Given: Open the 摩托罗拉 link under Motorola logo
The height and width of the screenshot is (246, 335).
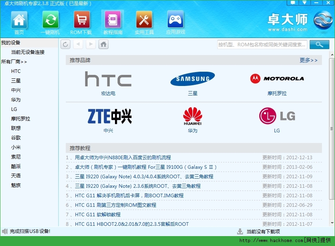Looking at the screenshot, I should pos(277,93).
